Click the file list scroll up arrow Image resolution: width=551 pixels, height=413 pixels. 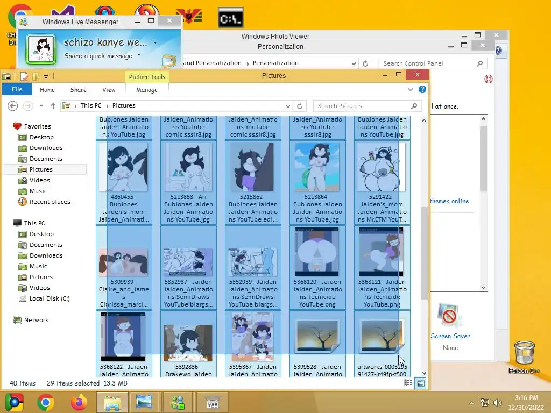click(x=424, y=120)
